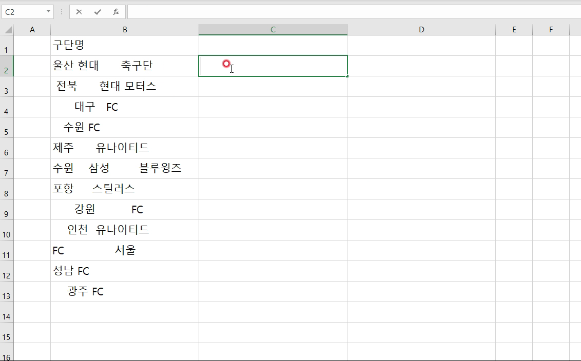Select the cell 전북 현대 모터스
This screenshot has width=581, height=361.
(125, 87)
